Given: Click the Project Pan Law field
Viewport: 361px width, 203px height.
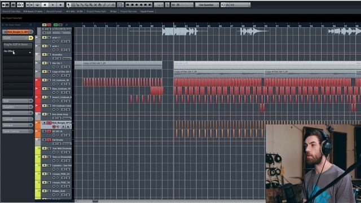Looking at the screenshot, I should [x=137, y=11].
